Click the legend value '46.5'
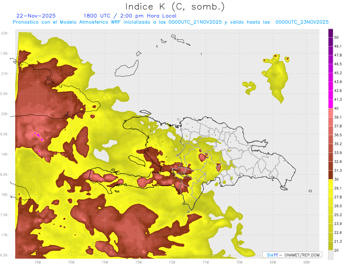 (338, 64)
